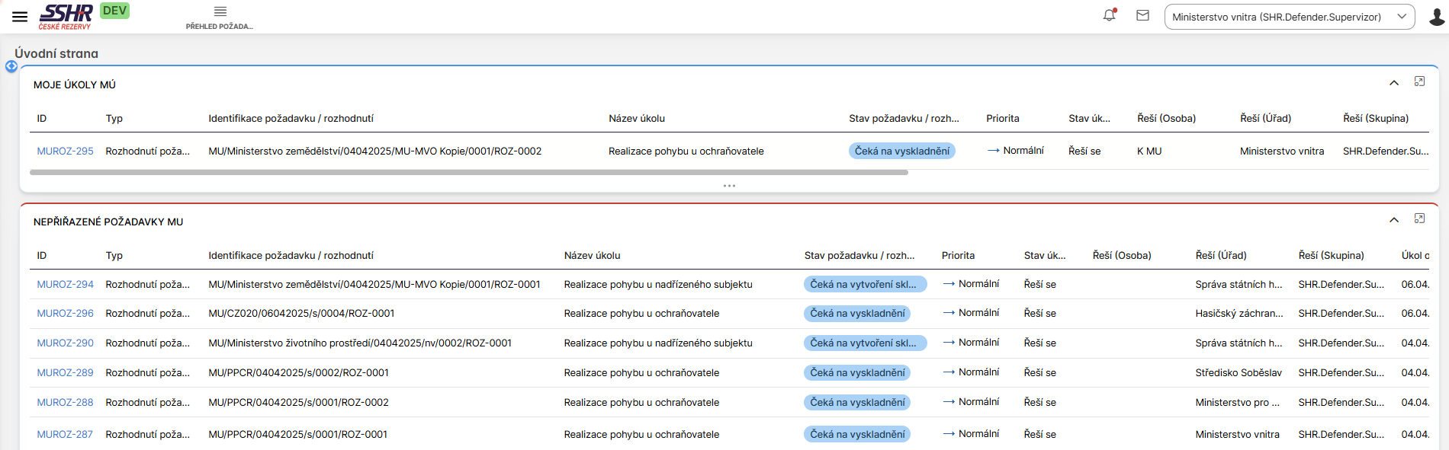Screen dimensions: 1449x450
Task: Open task MUROZ-294 link
Action: click(65, 285)
